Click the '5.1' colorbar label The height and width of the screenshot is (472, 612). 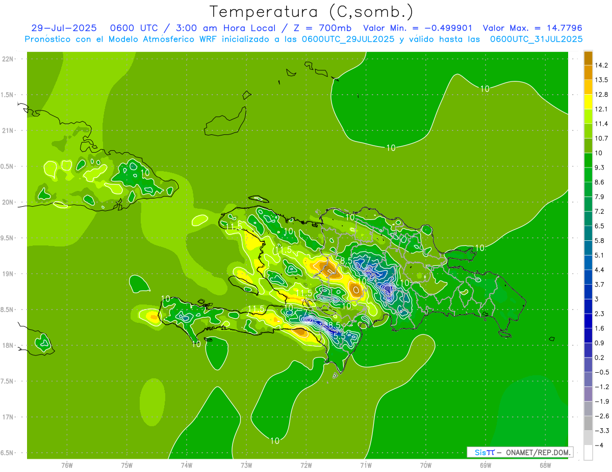coord(599,255)
